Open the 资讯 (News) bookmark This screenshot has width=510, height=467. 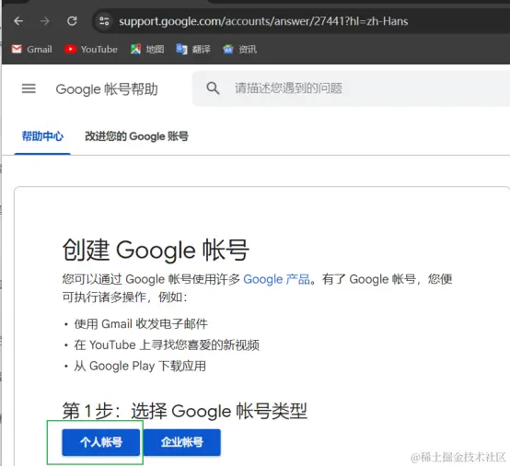[x=240, y=49]
